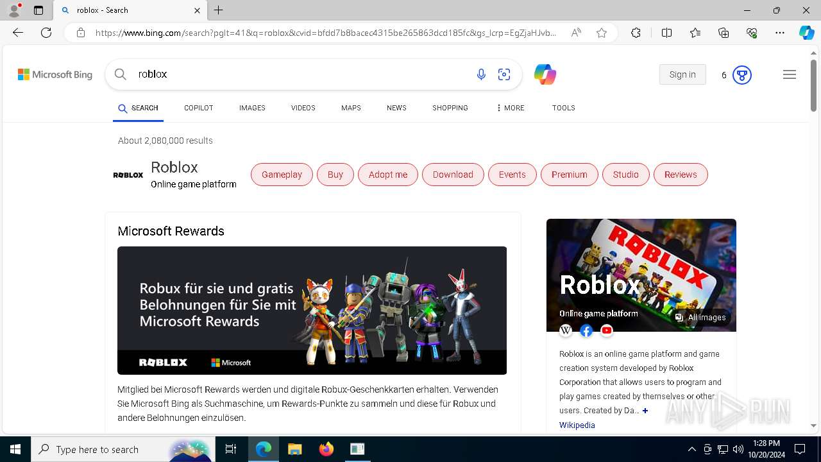
Task: Click the search magnifier icon
Action: (x=120, y=74)
